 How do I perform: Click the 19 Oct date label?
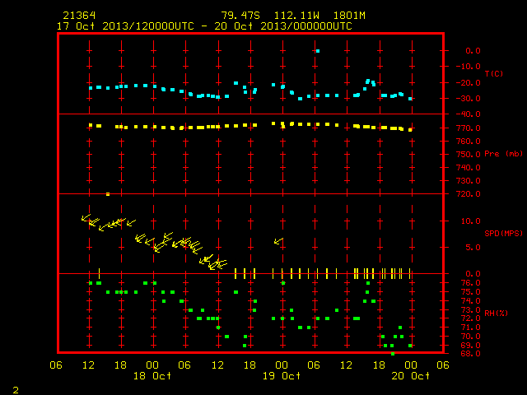[282, 376]
